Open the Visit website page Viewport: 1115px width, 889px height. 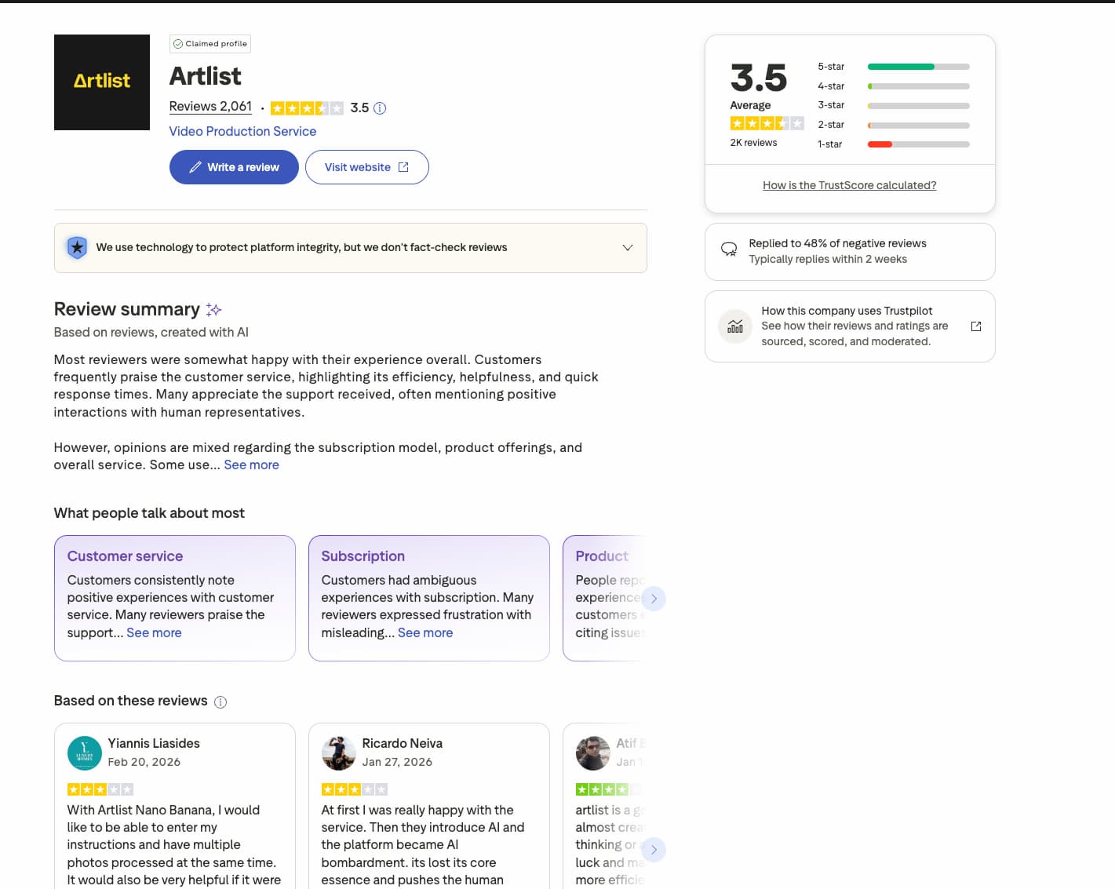[x=366, y=166]
